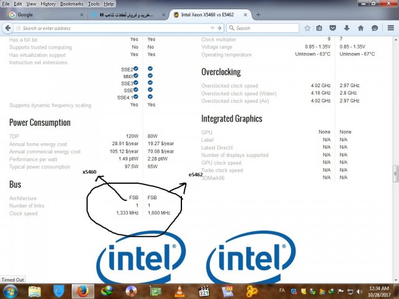The image size is (399, 299).
Task: Open the Firefox hamburger menu
Action: pyautogui.click(x=390, y=28)
